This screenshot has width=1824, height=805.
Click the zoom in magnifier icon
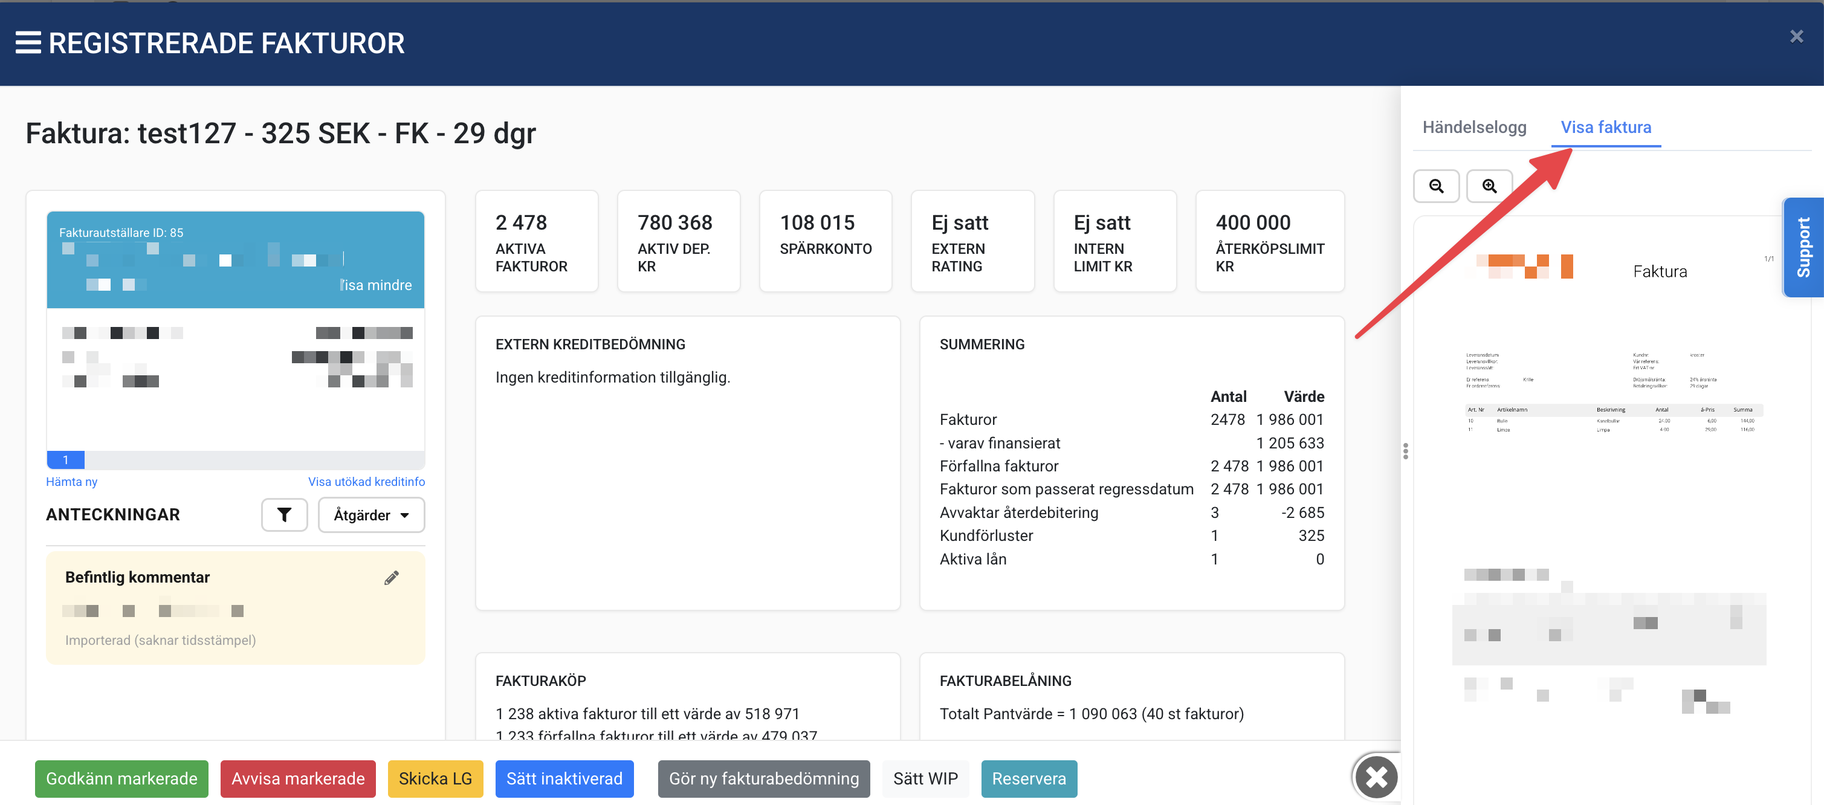point(1489,186)
